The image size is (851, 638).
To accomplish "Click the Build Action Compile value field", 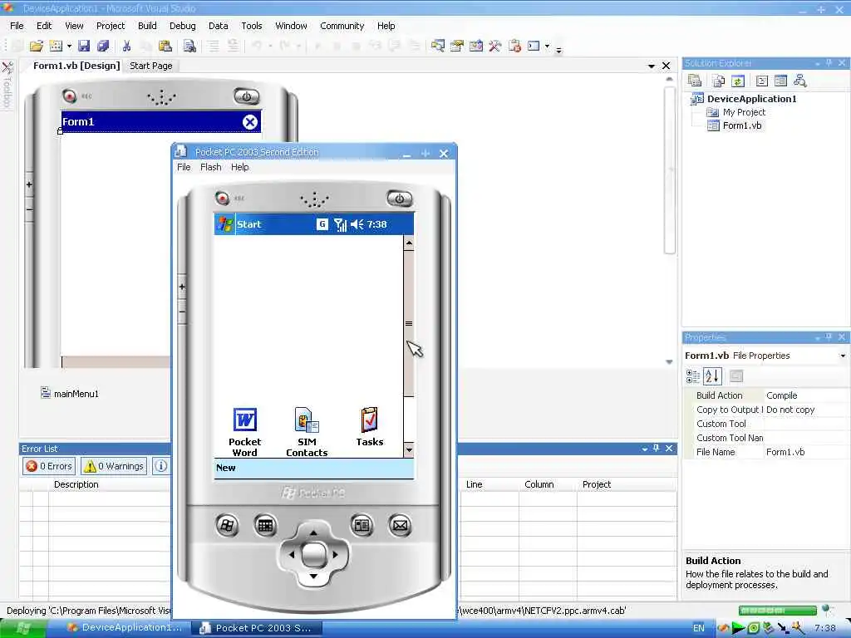I will click(806, 395).
